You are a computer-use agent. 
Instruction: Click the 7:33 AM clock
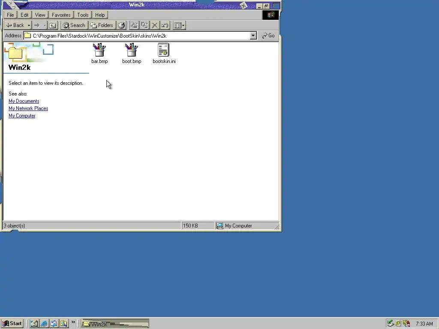(x=424, y=324)
